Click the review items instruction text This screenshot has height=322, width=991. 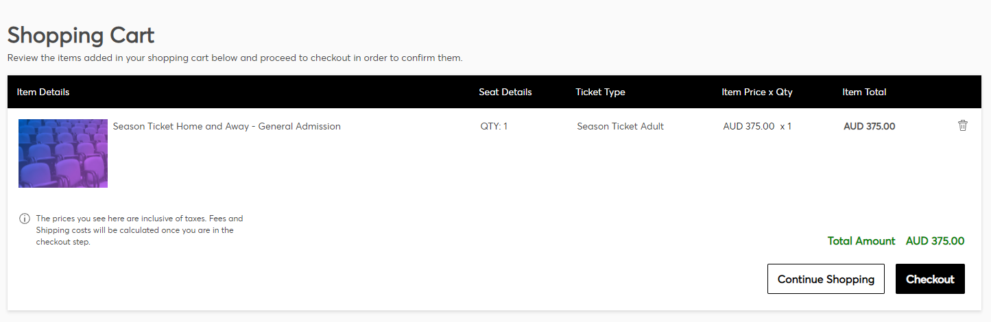click(x=235, y=58)
